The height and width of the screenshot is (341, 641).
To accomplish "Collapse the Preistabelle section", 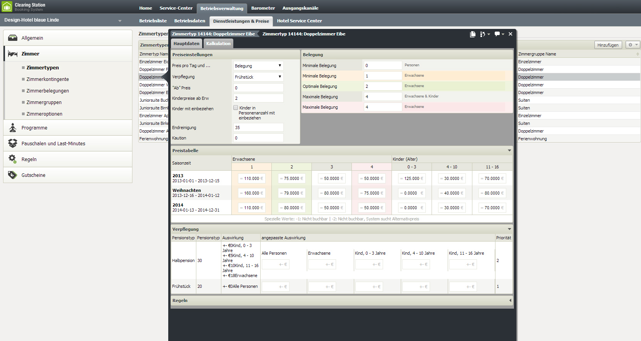I will pyautogui.click(x=509, y=151).
